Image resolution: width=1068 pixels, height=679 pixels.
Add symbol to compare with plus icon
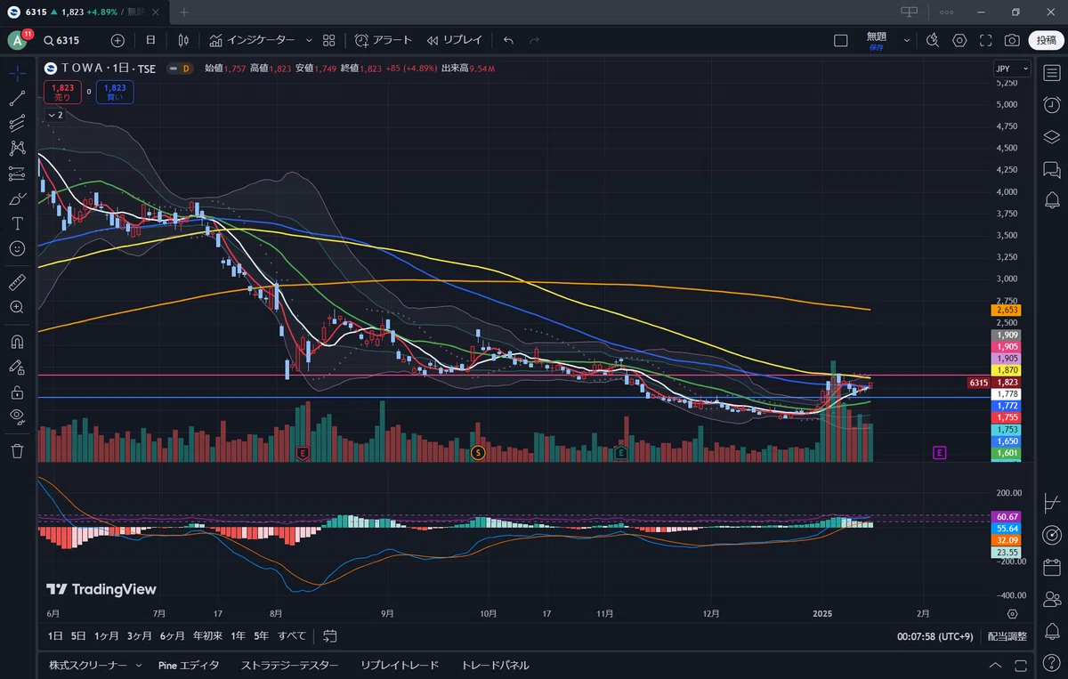(x=117, y=40)
